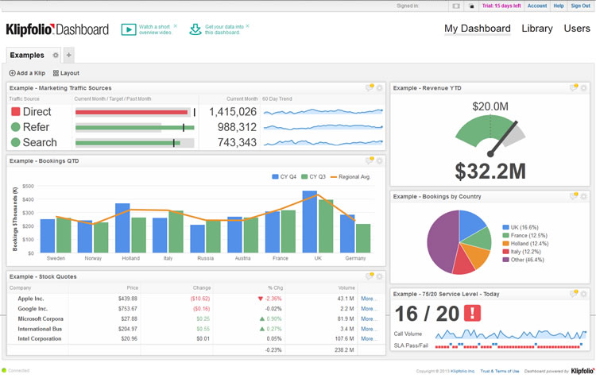
Task: Dismiss the overview video tip
Action: tap(176, 25)
